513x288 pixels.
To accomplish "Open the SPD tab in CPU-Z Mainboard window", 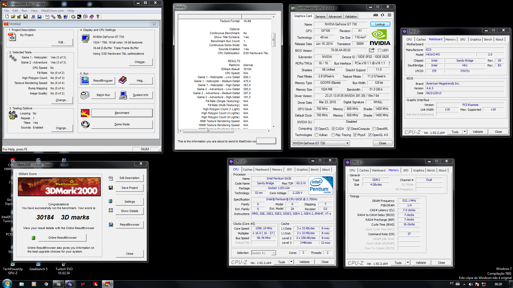I will (x=463, y=39).
